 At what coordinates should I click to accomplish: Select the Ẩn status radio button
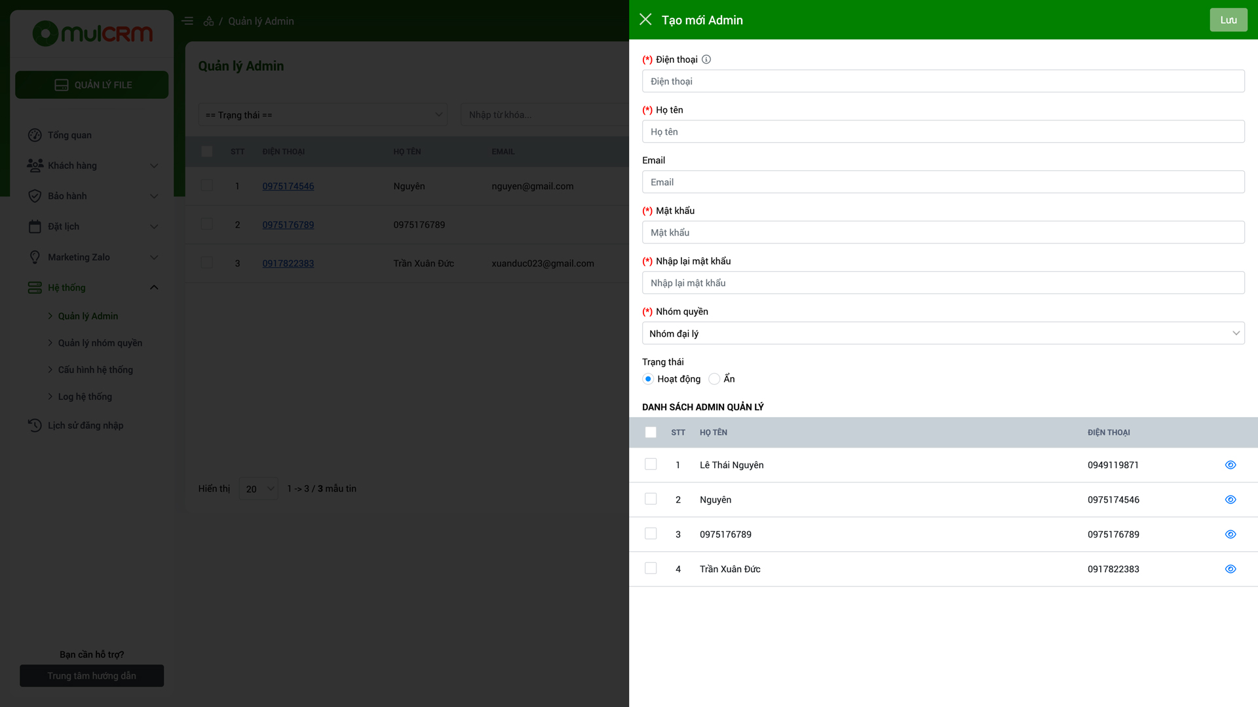(714, 379)
